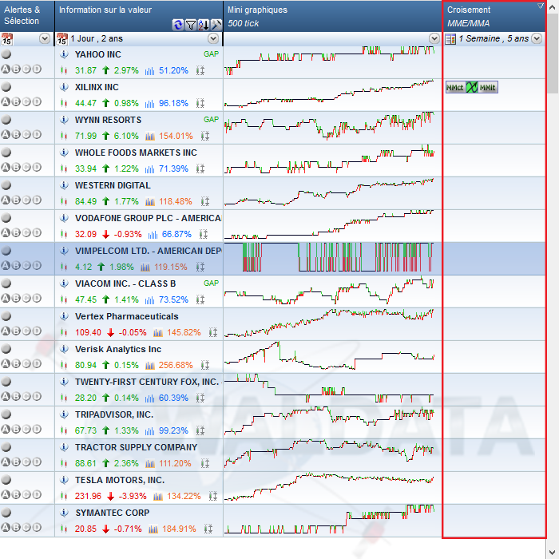Image resolution: width=559 pixels, height=559 pixels.
Task: Toggle list A on XILINX INC row
Action: coord(5,101)
